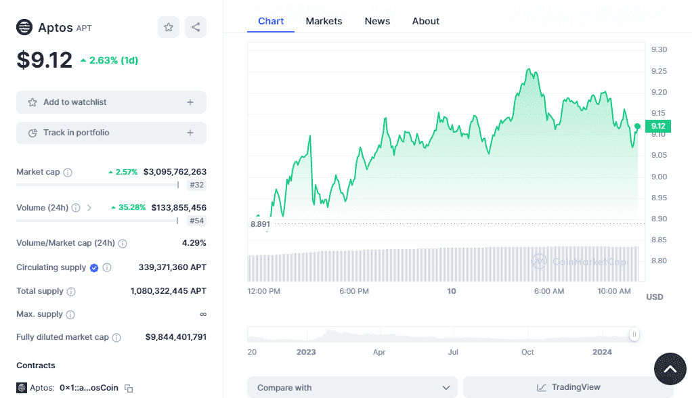Switch to the Markets tab
The width and height of the screenshot is (692, 398).
[x=324, y=21]
